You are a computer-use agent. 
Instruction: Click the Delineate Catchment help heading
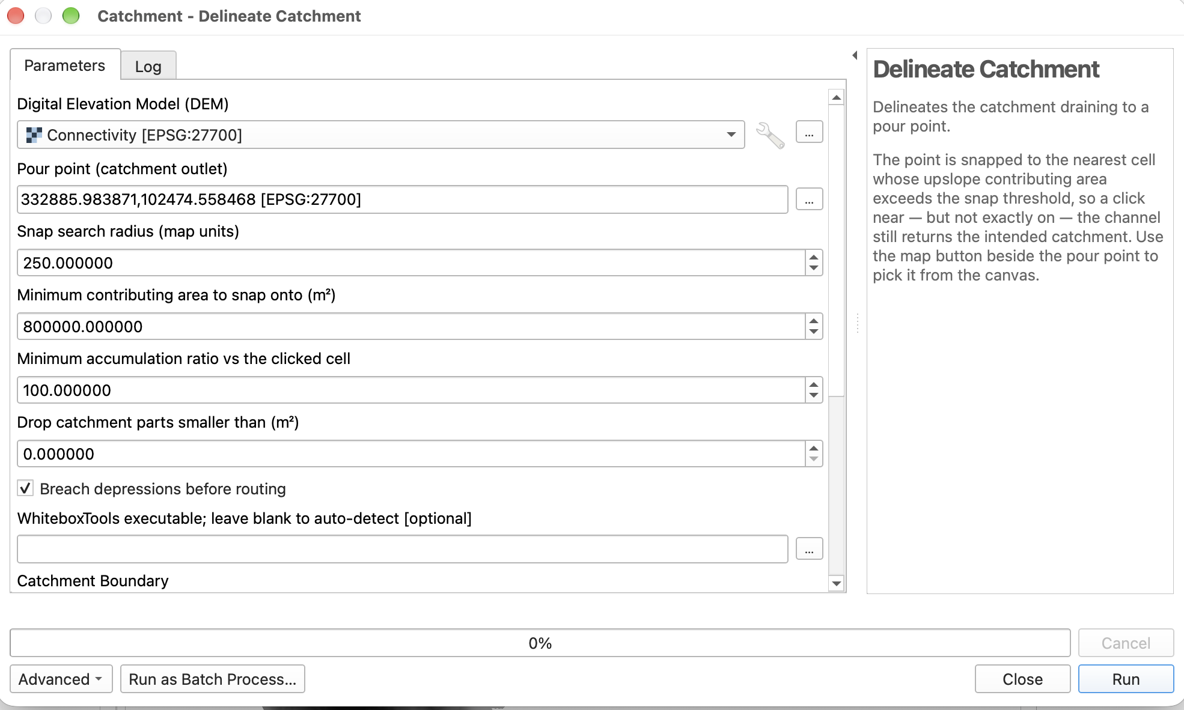point(986,69)
